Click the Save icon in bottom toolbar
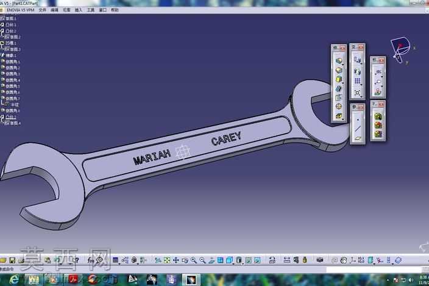Image resolution: width=429 pixels, height=286 pixels. pos(12,260)
